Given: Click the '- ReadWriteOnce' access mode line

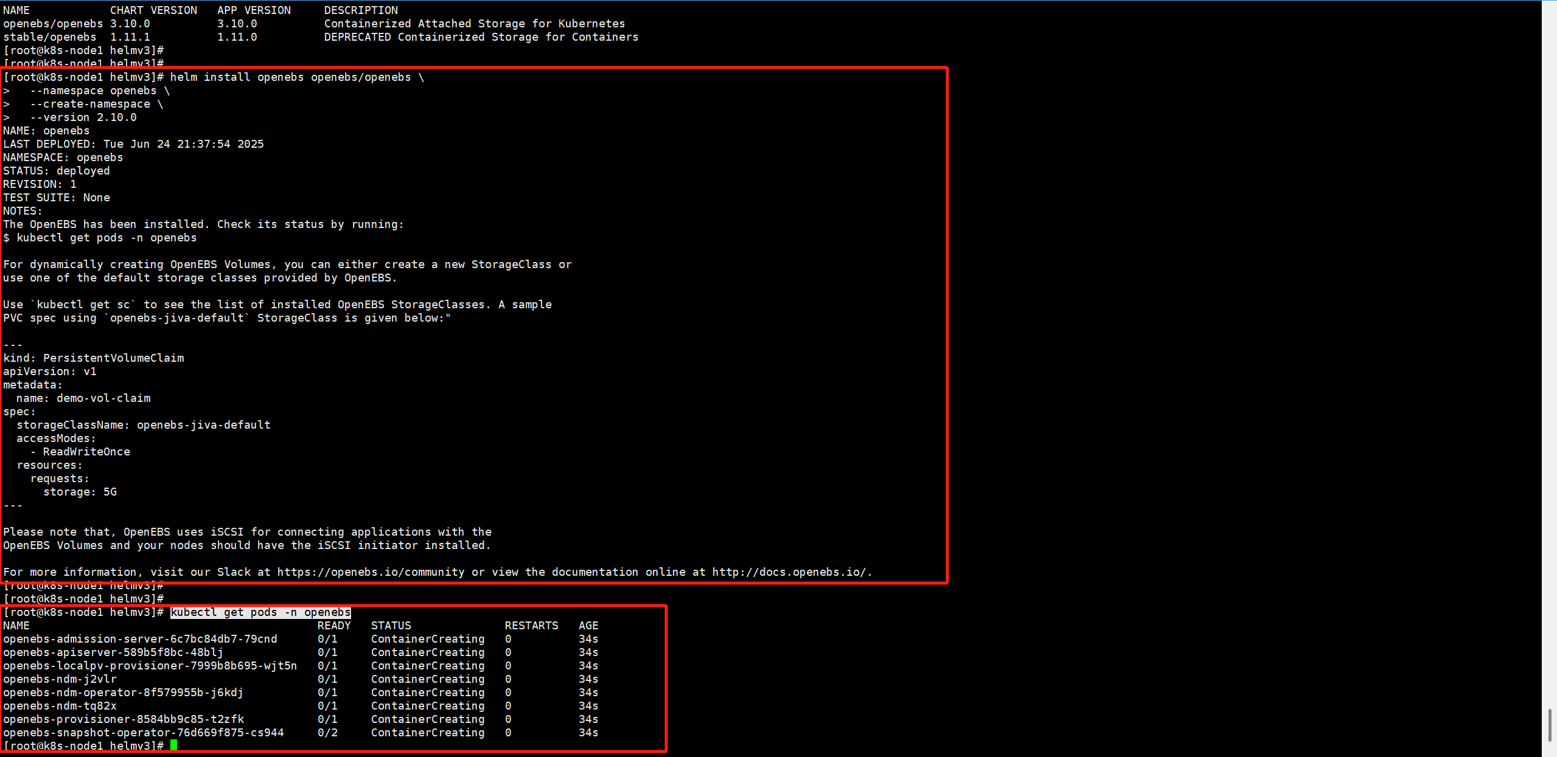Looking at the screenshot, I should click(x=80, y=452).
